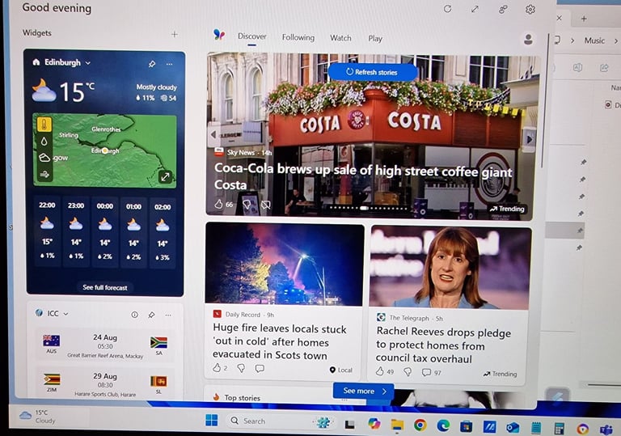Click the See more button
This screenshot has width=621, height=436.
pyautogui.click(x=364, y=392)
